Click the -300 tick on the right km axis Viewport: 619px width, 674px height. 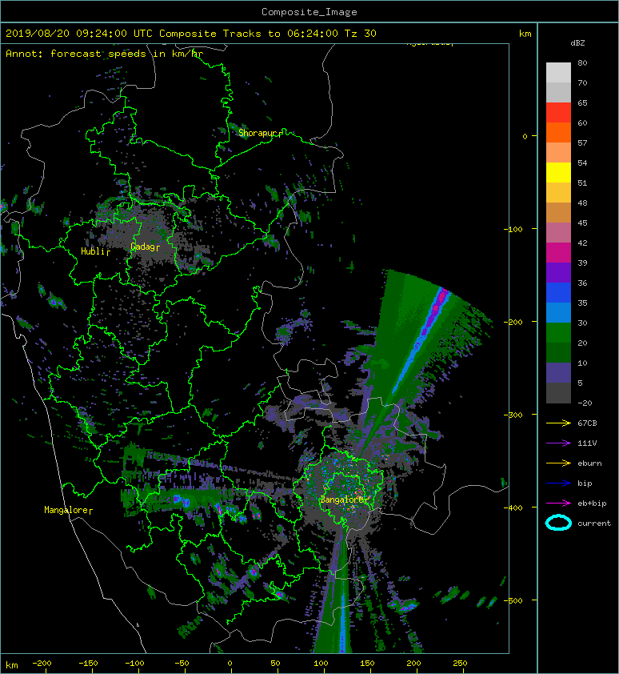pyautogui.click(x=513, y=415)
